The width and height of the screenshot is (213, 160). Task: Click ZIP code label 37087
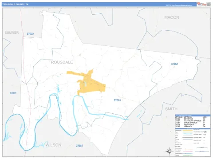point(79,146)
